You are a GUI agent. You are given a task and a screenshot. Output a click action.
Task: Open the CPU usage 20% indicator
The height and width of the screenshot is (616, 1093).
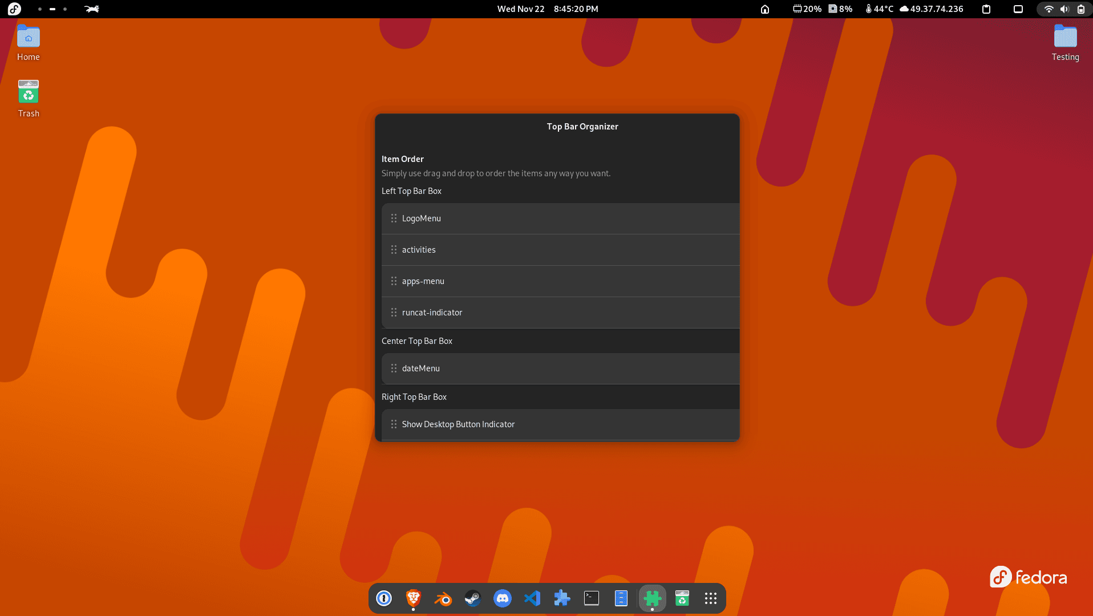coord(807,9)
